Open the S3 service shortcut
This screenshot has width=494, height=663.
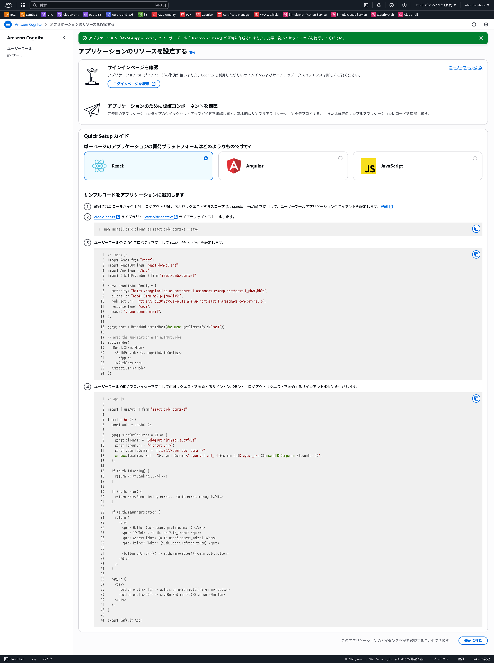143,14
